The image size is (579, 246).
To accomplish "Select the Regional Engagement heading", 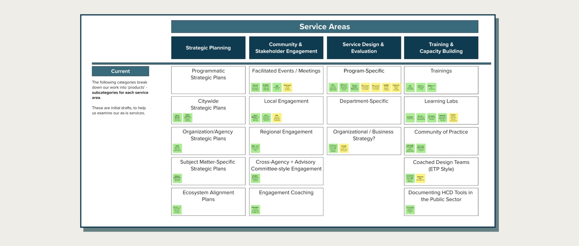I will pyautogui.click(x=286, y=132).
